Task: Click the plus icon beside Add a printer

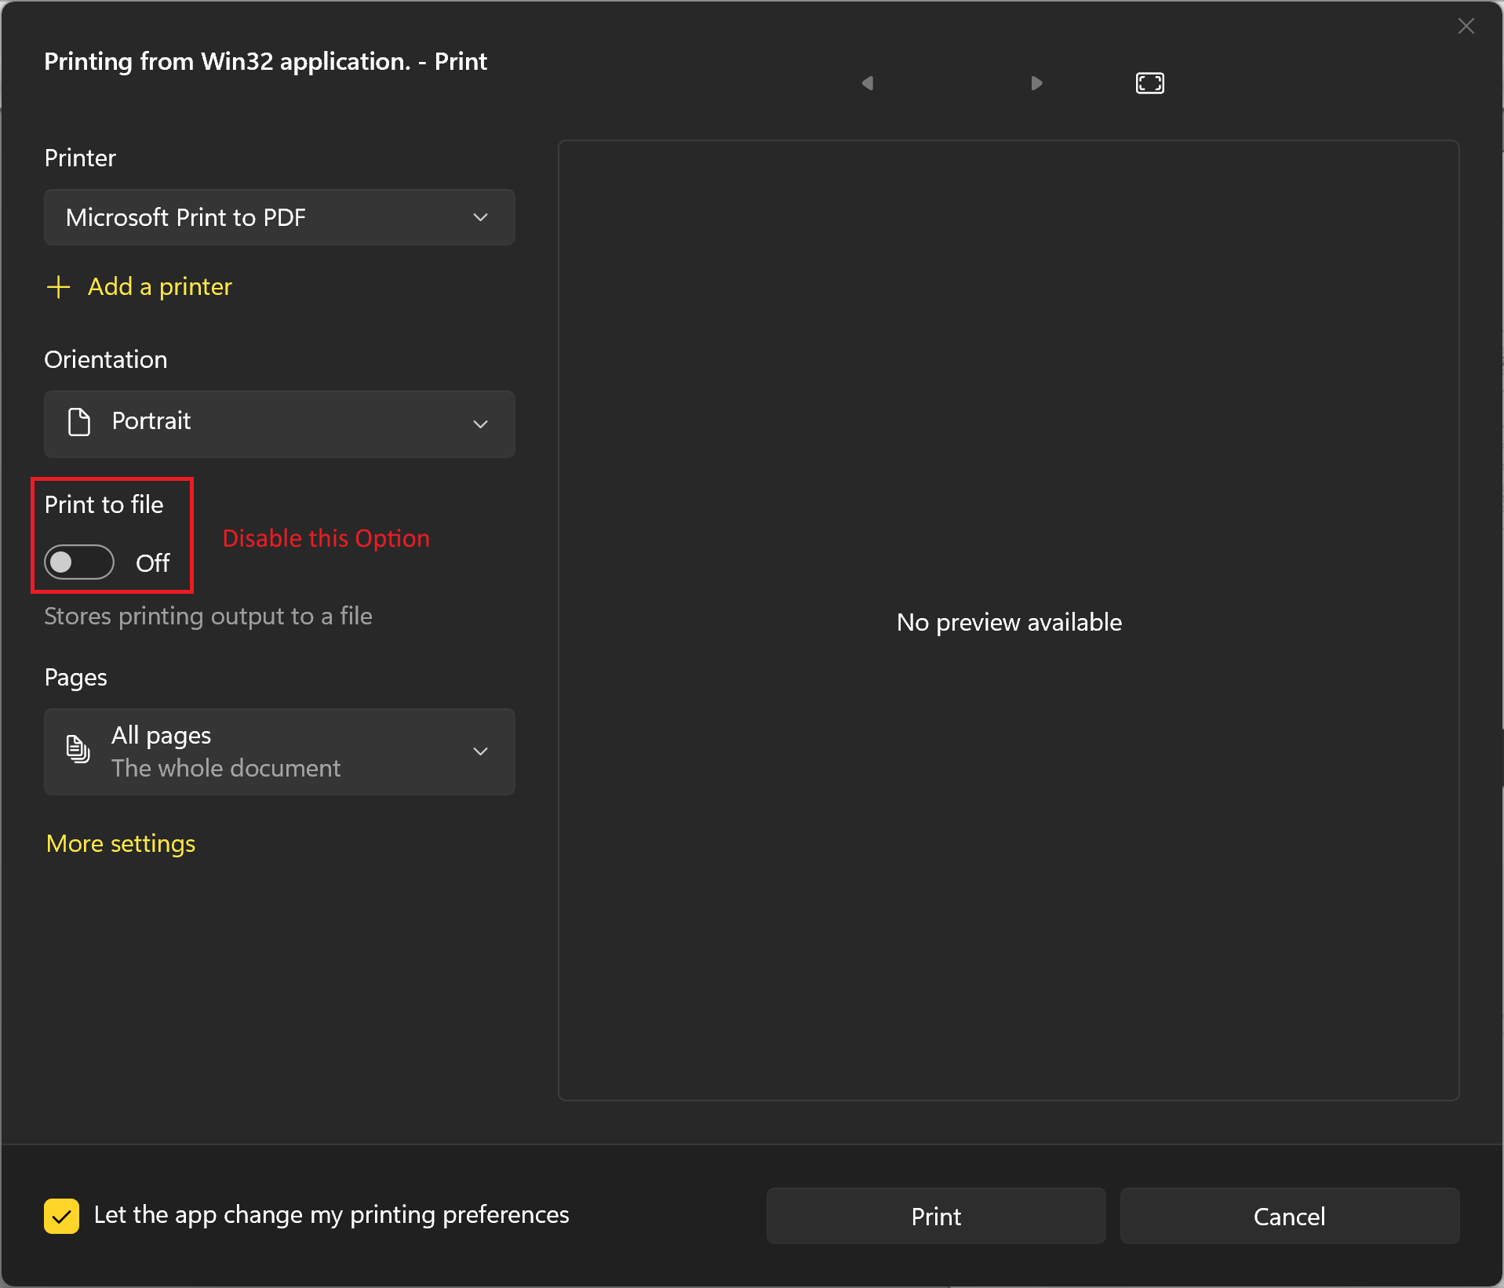Action: pos(59,287)
